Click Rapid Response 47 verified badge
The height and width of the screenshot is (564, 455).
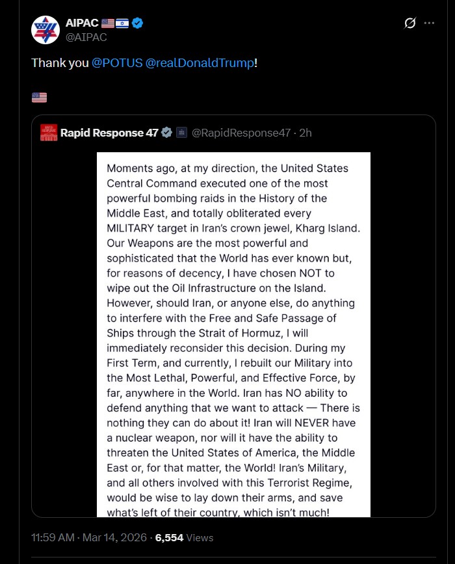tap(166, 133)
